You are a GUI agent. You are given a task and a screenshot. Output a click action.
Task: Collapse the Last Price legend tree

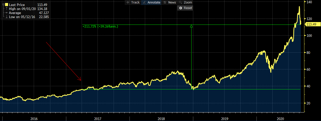click(x=3, y=5)
